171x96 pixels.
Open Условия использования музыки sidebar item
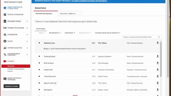click(16, 70)
